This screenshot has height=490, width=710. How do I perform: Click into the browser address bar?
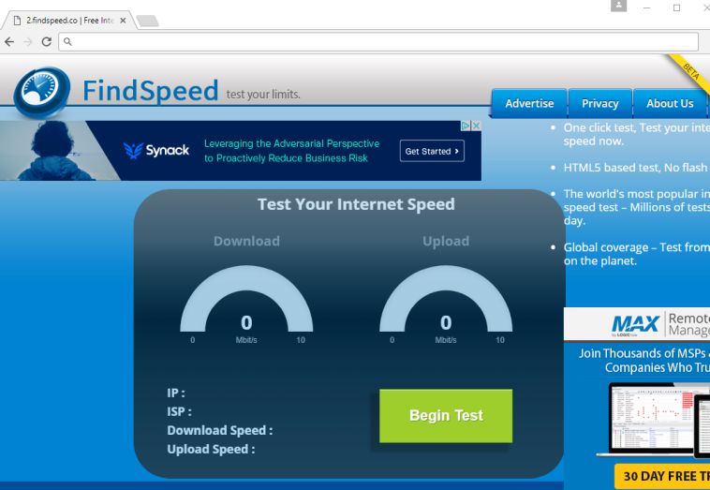click(378, 41)
